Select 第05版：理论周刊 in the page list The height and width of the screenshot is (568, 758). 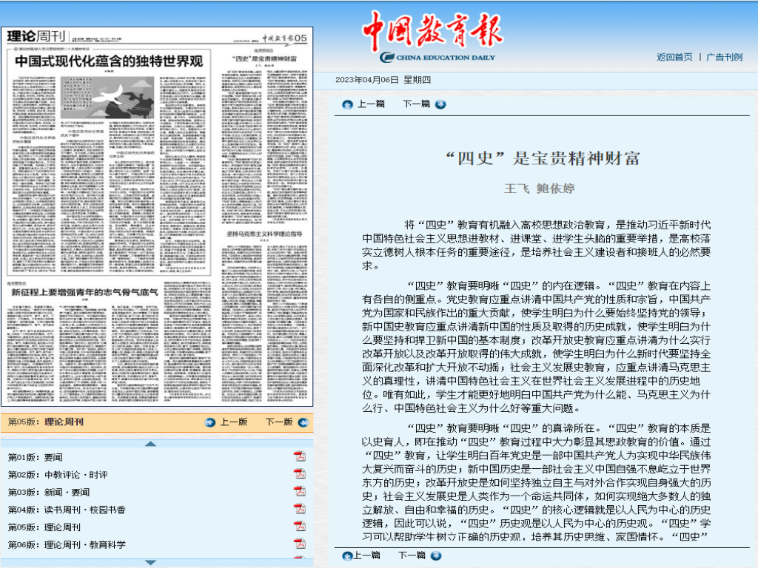44,527
